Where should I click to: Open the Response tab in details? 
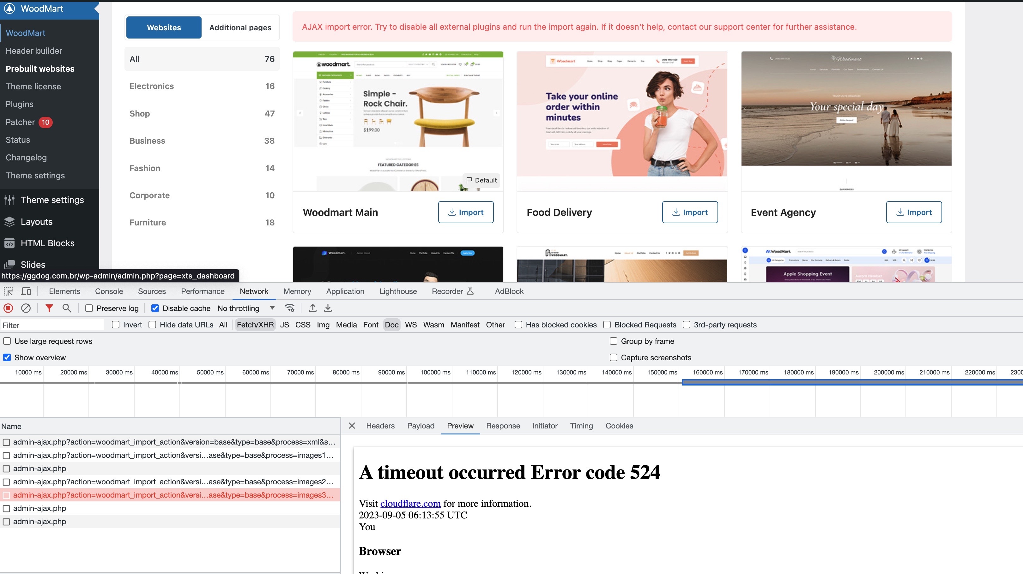(x=503, y=426)
